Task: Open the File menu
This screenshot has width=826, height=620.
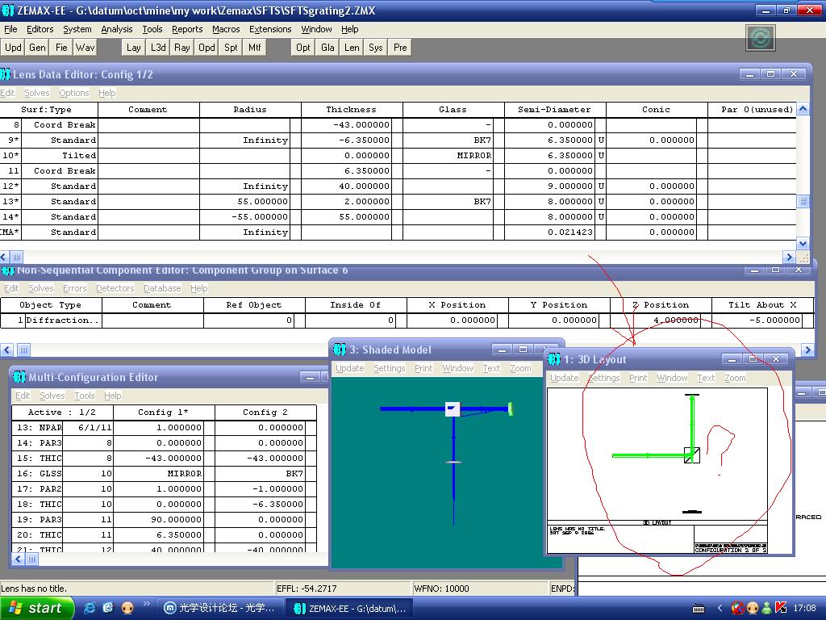Action: [10, 29]
